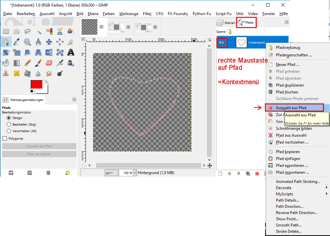Select the Perspective Clone tool

pos(27,73)
